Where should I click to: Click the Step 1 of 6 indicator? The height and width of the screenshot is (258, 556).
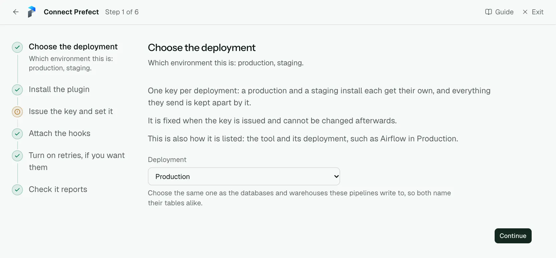coord(122,12)
